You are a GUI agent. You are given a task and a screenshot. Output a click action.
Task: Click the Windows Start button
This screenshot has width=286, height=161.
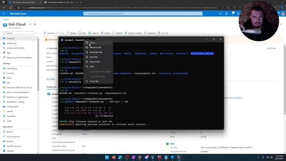point(107,157)
